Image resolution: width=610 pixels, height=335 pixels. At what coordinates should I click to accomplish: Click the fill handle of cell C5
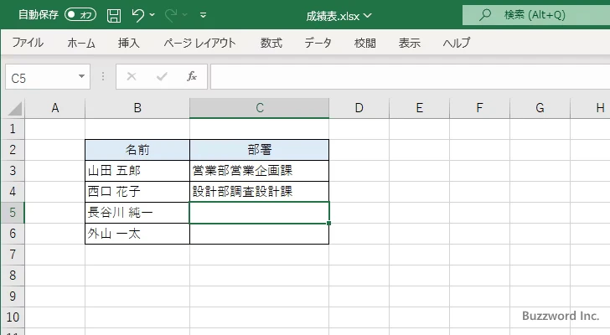tap(329, 223)
